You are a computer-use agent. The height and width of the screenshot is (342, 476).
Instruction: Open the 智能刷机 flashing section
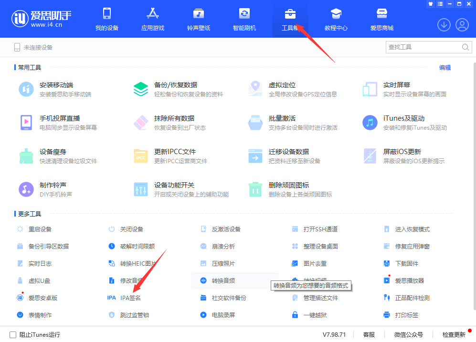pyautogui.click(x=244, y=19)
